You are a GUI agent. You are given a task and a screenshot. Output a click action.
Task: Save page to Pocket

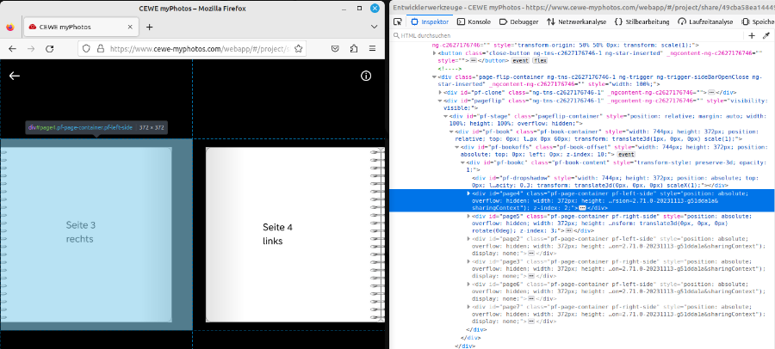335,49
